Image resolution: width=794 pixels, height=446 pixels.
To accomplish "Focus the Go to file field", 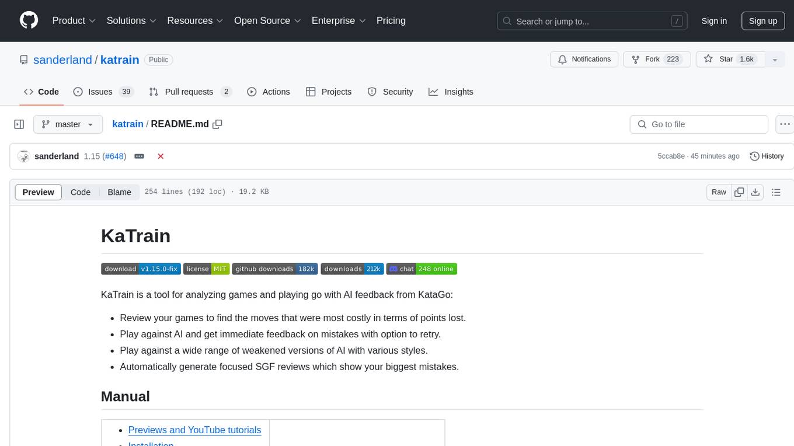I will [699, 124].
